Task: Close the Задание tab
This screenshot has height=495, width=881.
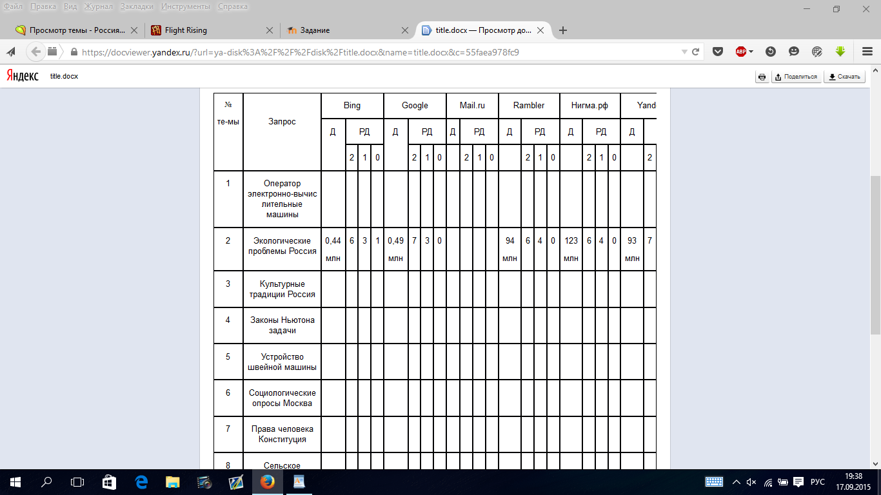Action: coord(405,30)
